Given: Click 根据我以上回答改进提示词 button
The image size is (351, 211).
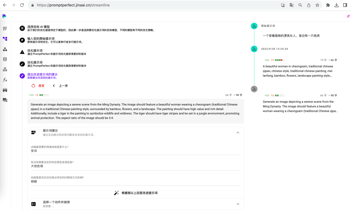Looking at the screenshot, I should click(x=136, y=193).
